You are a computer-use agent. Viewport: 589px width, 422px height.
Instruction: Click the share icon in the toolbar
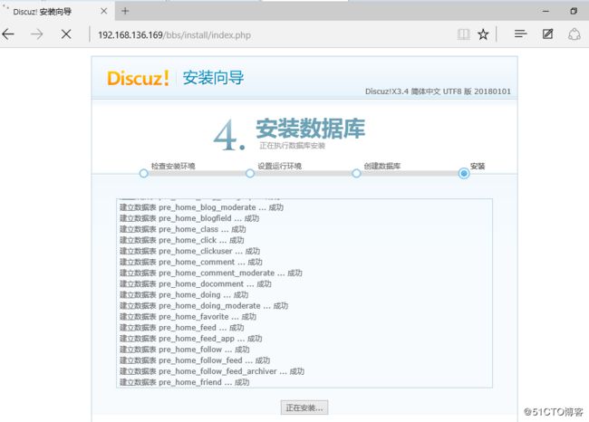pos(574,34)
